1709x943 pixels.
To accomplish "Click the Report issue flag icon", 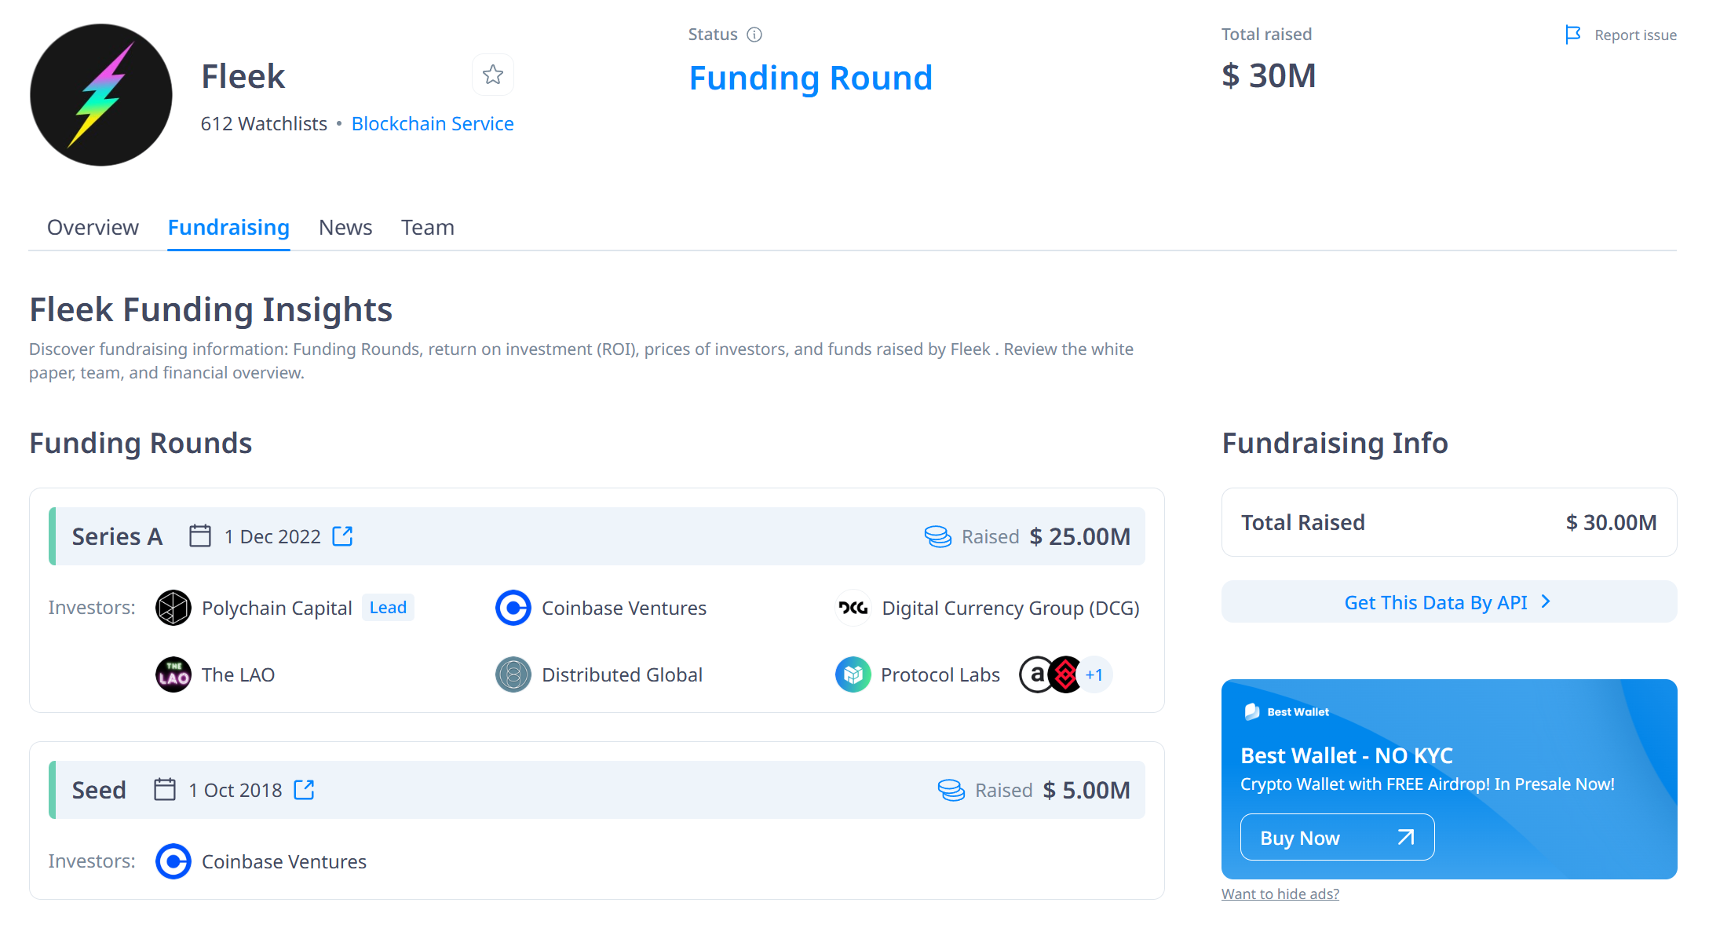I will click(1572, 35).
